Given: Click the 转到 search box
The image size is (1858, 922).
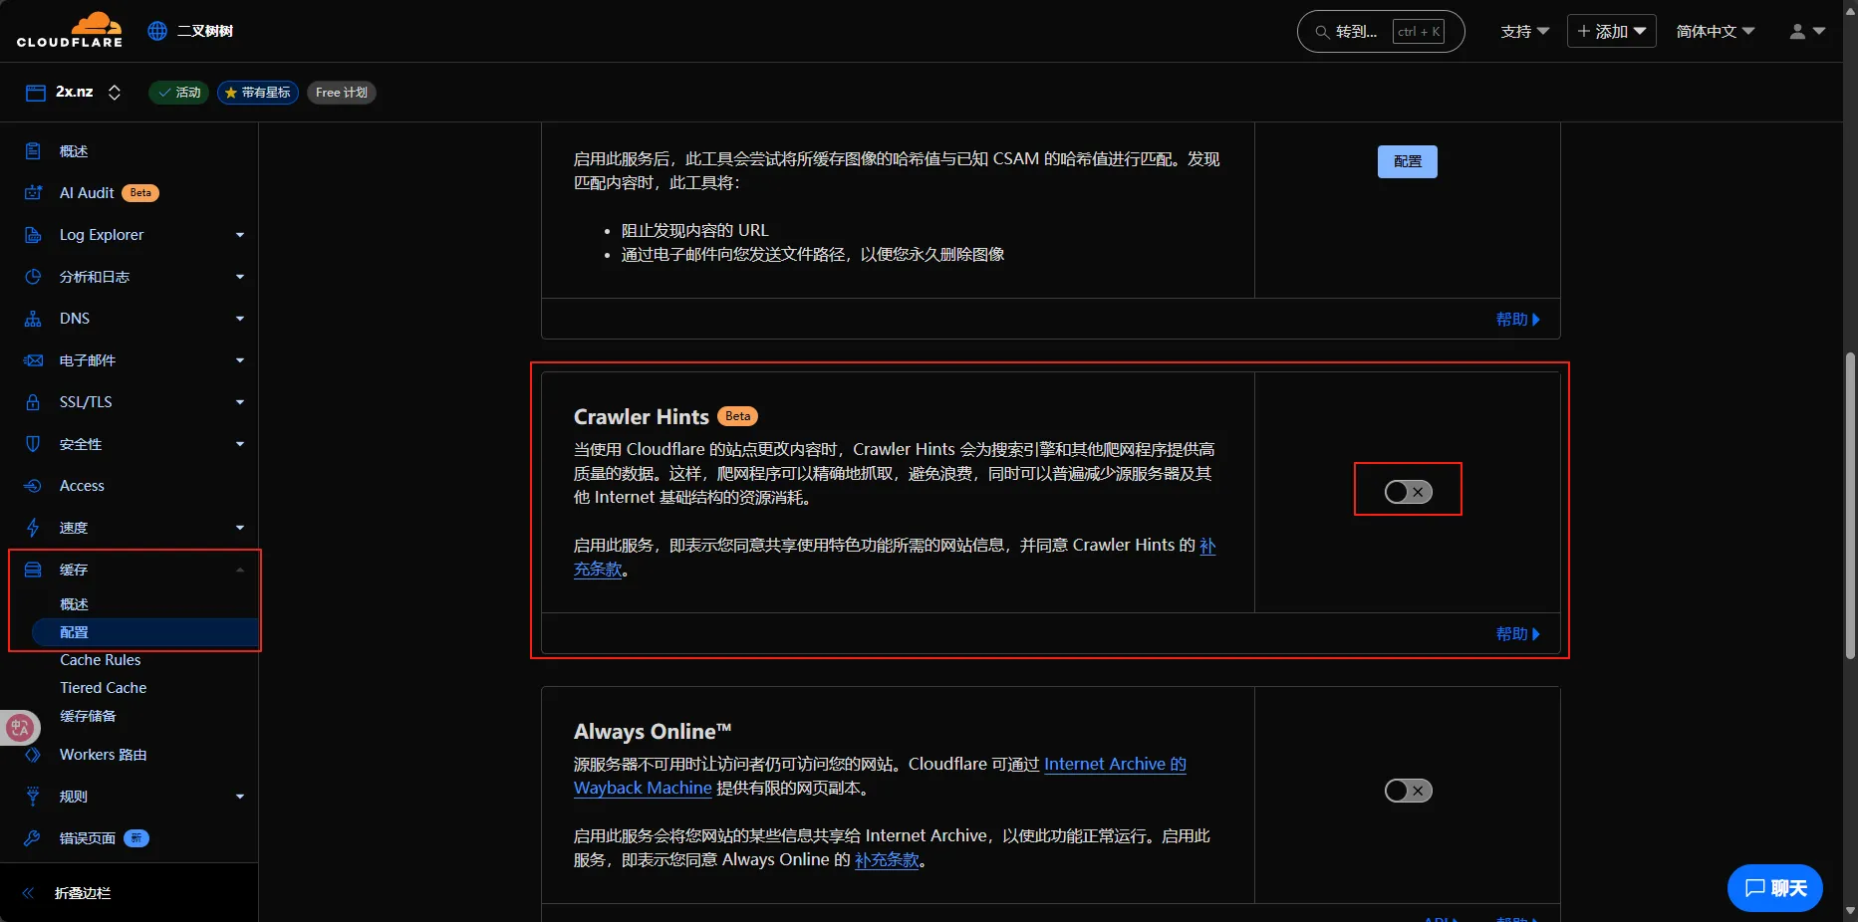Looking at the screenshot, I should (x=1380, y=32).
